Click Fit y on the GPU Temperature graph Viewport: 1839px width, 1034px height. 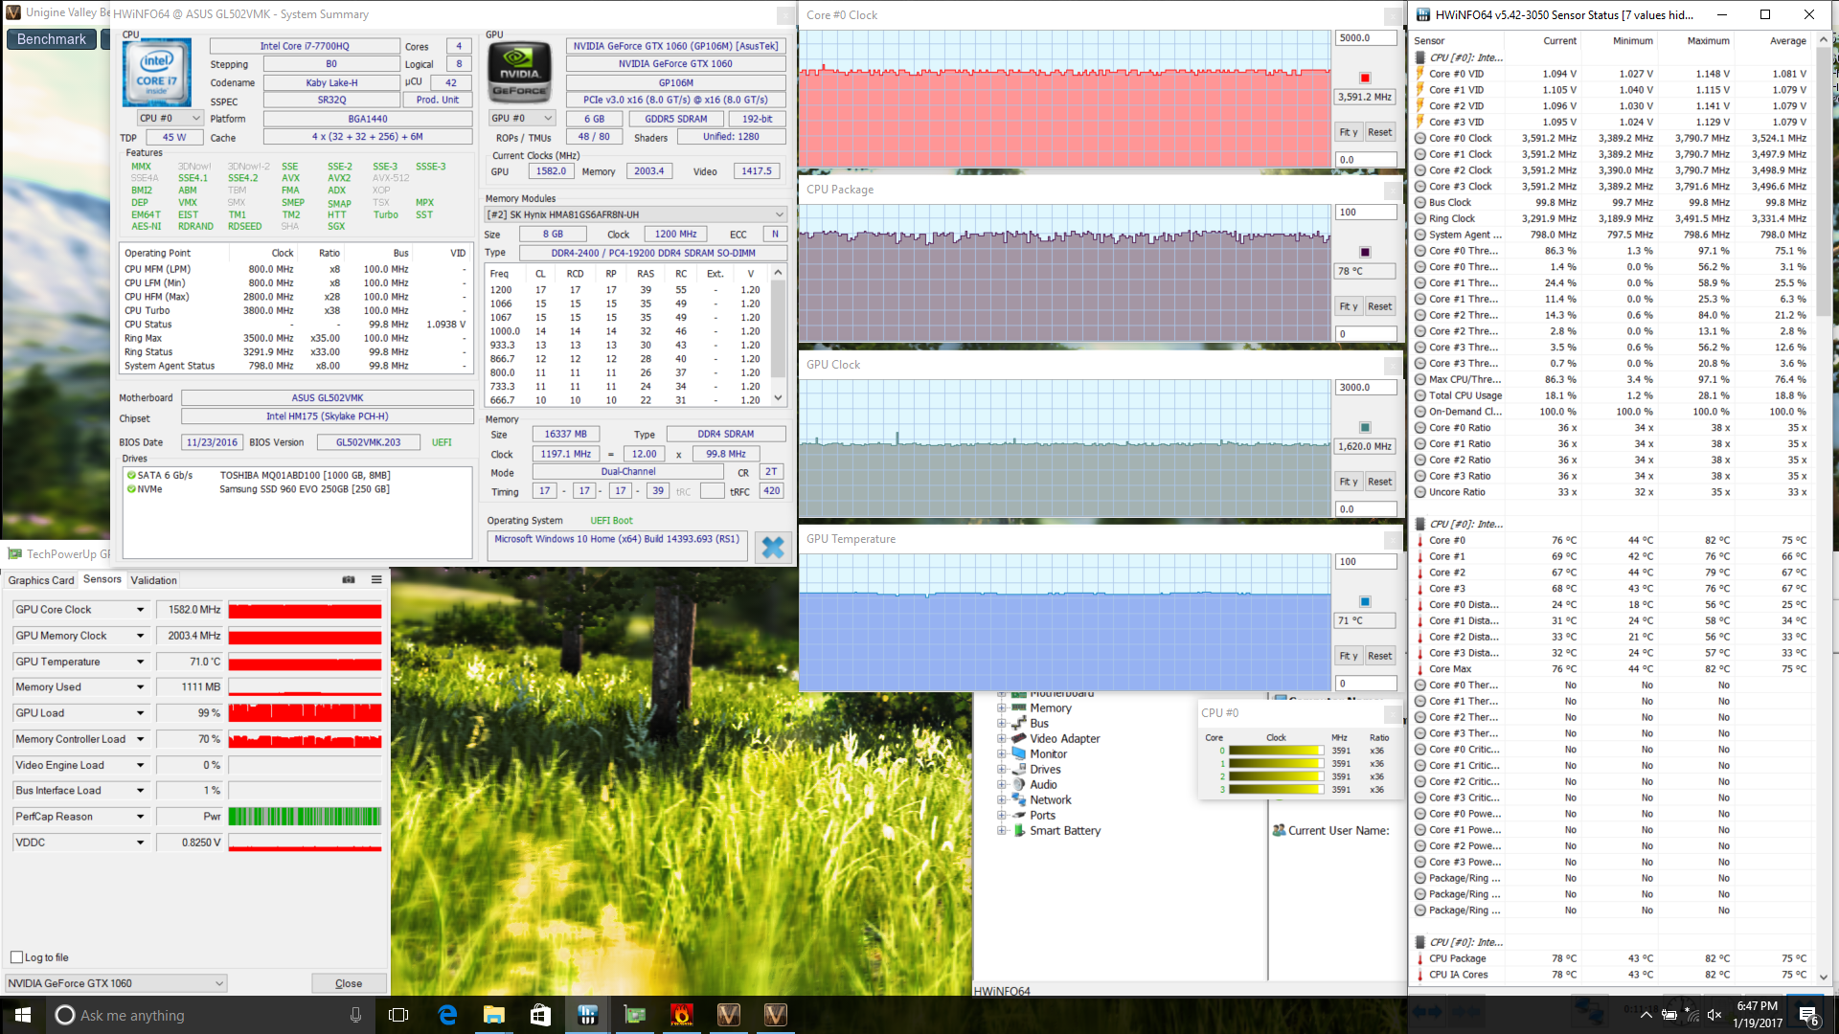pyautogui.click(x=1348, y=656)
